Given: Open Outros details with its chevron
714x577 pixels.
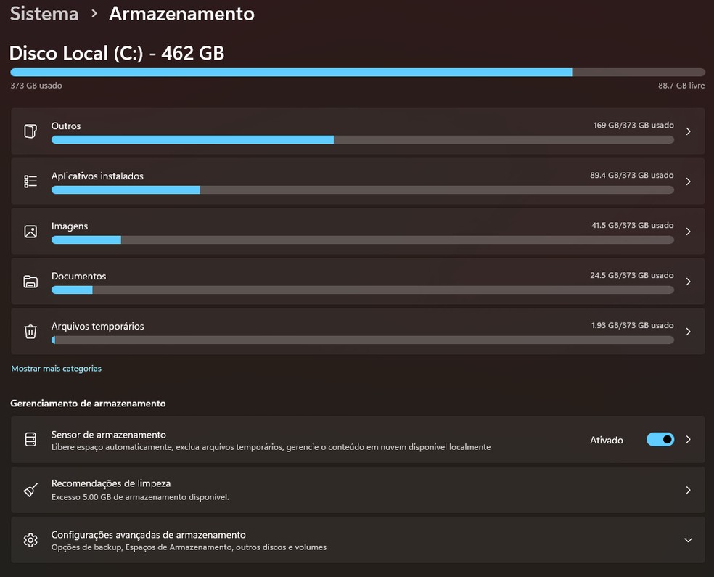Looking at the screenshot, I should 688,131.
